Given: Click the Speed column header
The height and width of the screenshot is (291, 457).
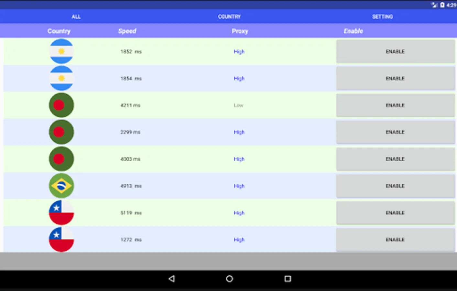Looking at the screenshot, I should pyautogui.click(x=127, y=31).
